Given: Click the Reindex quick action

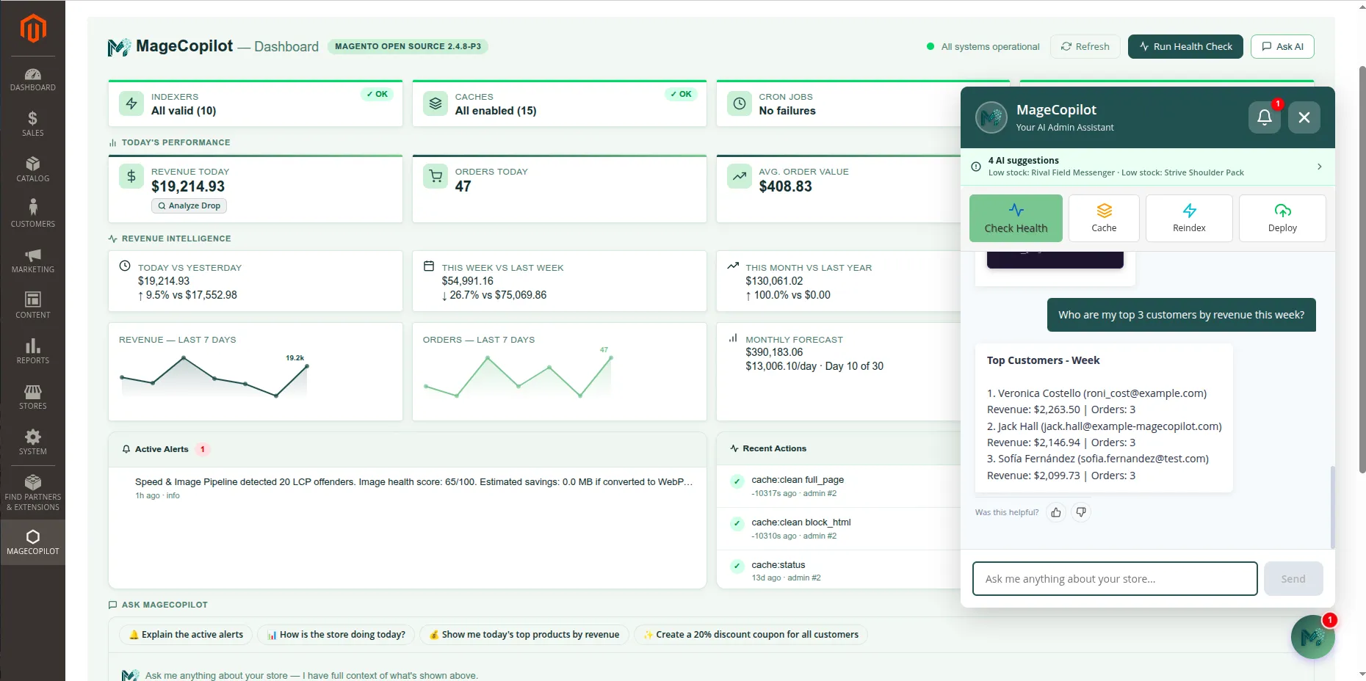Looking at the screenshot, I should pyautogui.click(x=1189, y=218).
